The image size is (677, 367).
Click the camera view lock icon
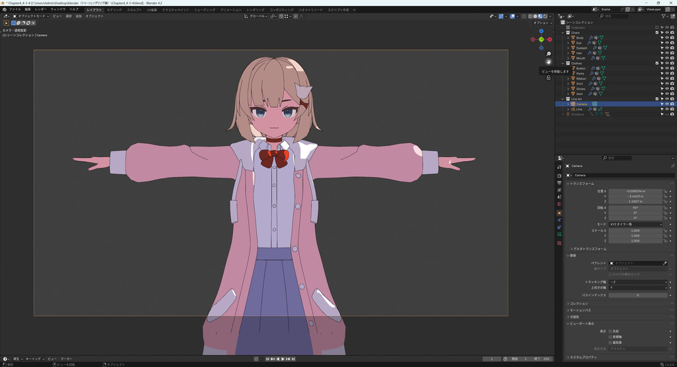tap(549, 78)
